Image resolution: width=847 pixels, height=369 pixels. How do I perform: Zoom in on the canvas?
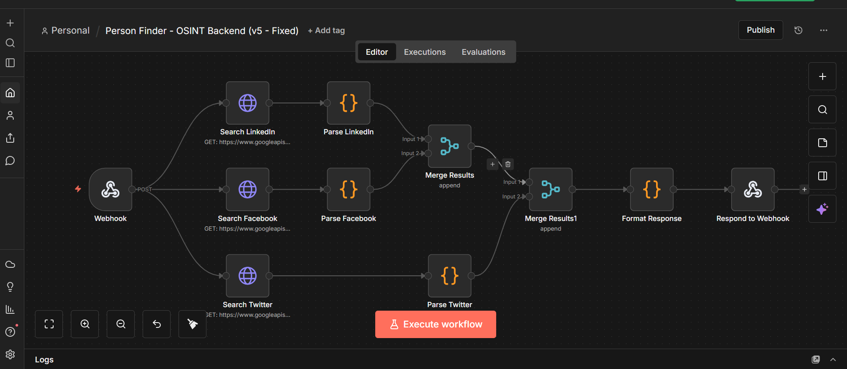point(85,324)
